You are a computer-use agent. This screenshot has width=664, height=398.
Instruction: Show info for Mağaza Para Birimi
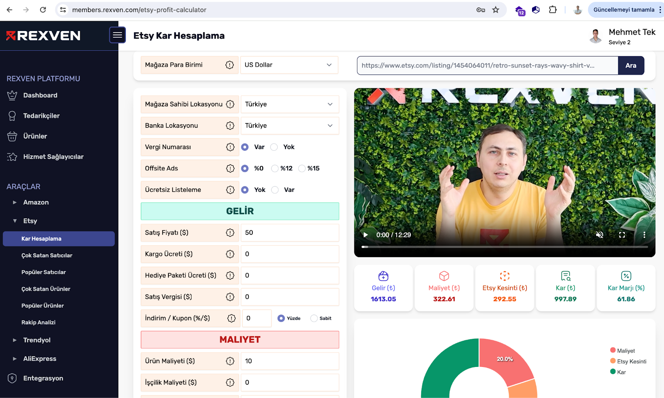pyautogui.click(x=229, y=65)
